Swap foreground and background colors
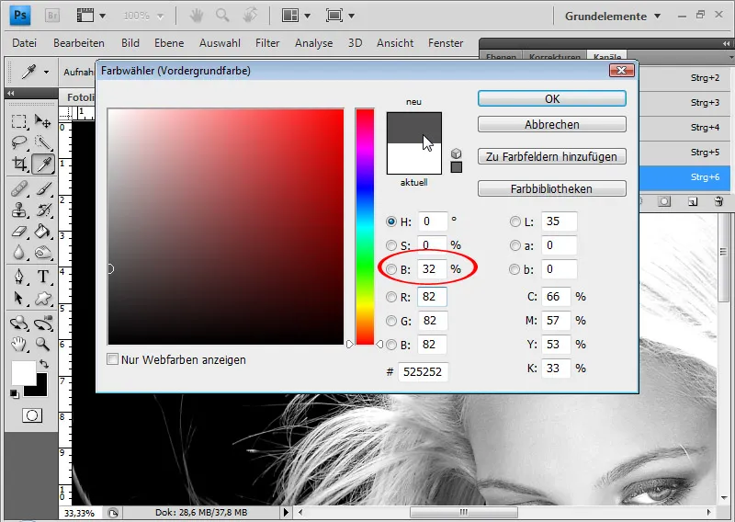Screen dimensions: 735x522 [x=43, y=364]
